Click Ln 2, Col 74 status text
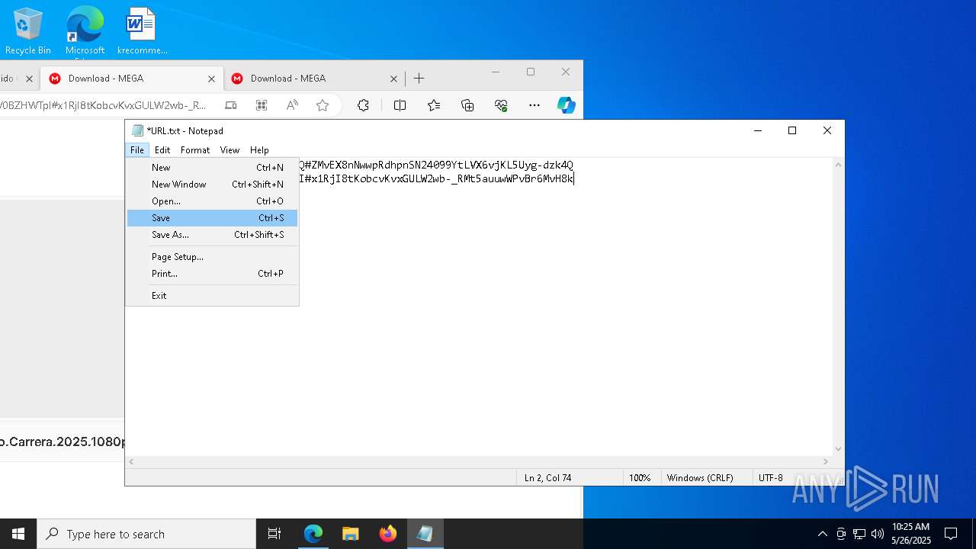 [547, 478]
